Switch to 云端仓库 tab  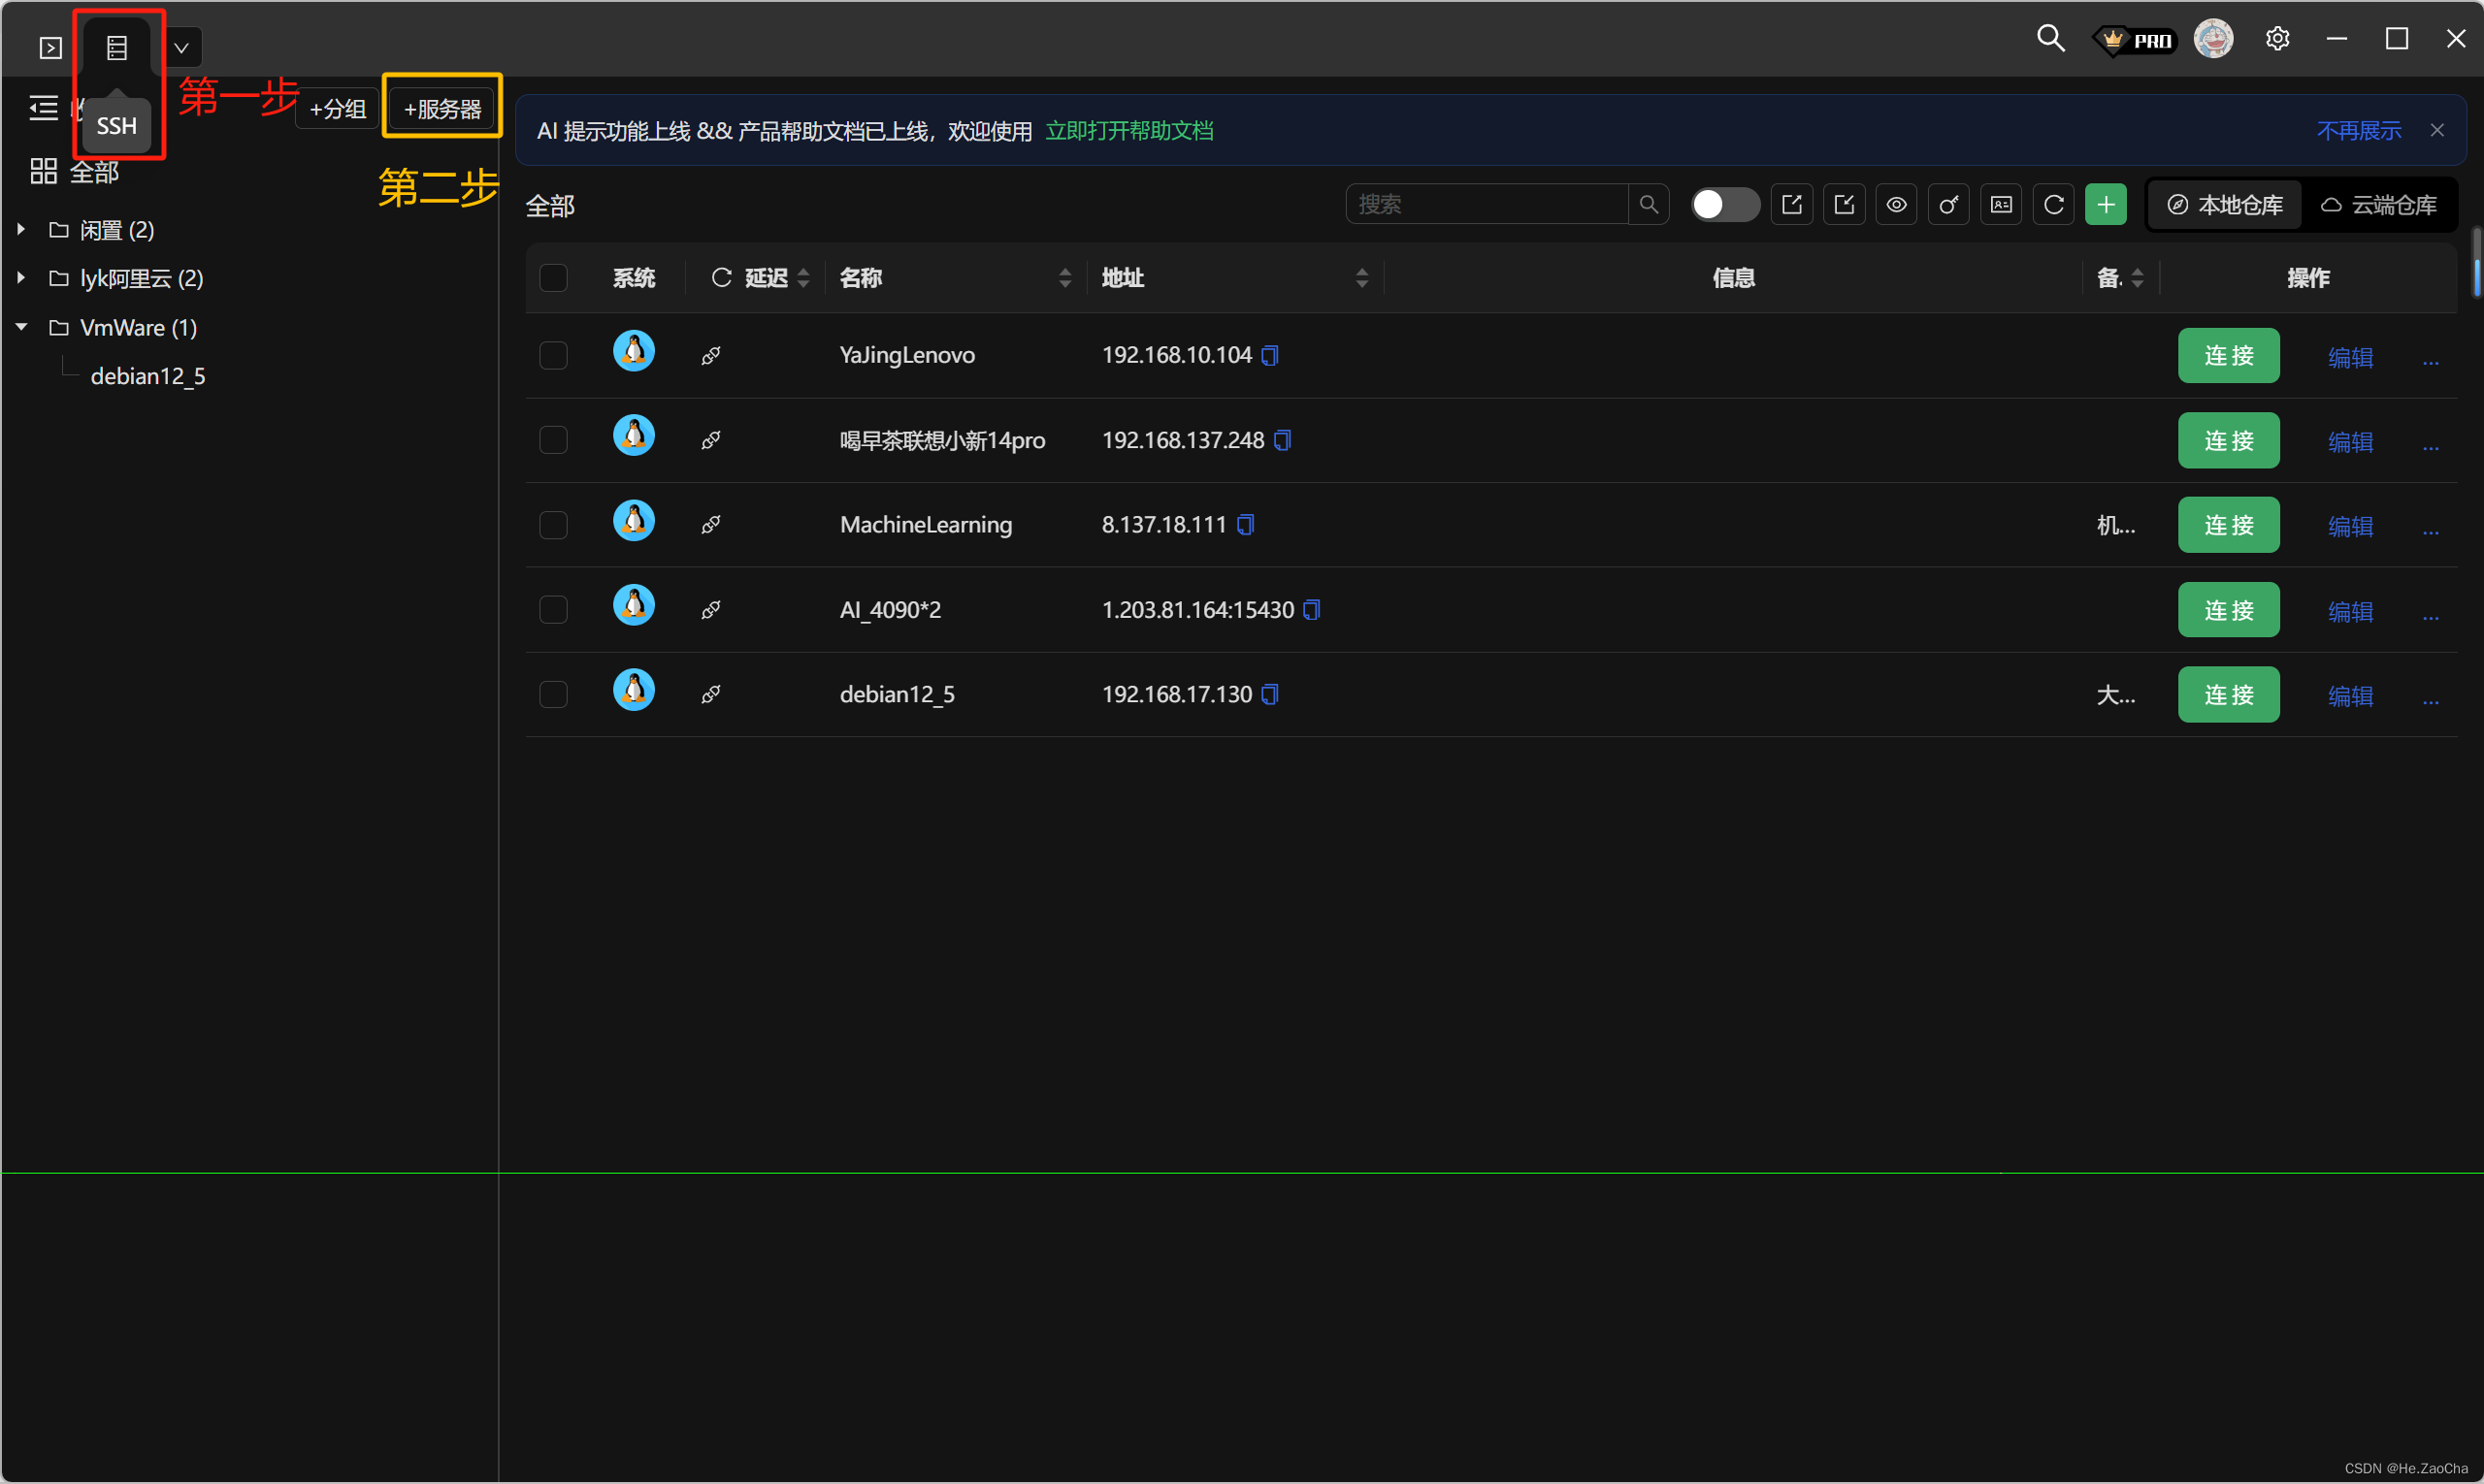point(2378,205)
